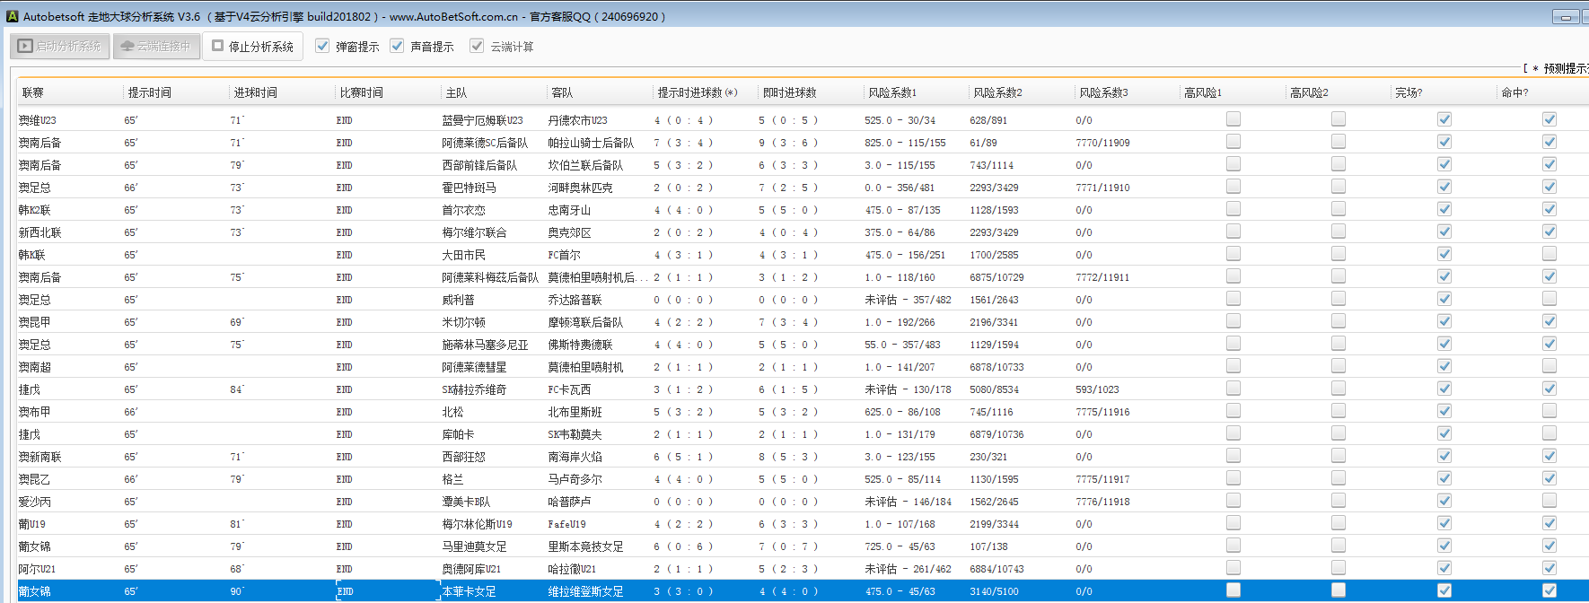Click the stop square icon of 停止分析系统
This screenshot has width=1589, height=603.
[217, 46]
